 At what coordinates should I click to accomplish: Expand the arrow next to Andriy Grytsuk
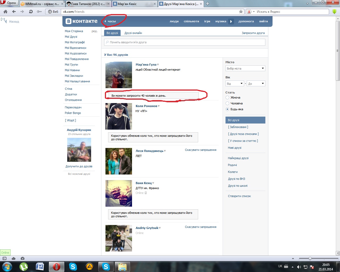160,228
